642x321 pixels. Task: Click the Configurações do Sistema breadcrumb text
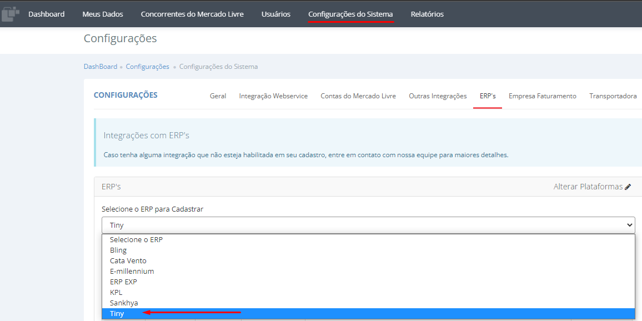[219, 66]
